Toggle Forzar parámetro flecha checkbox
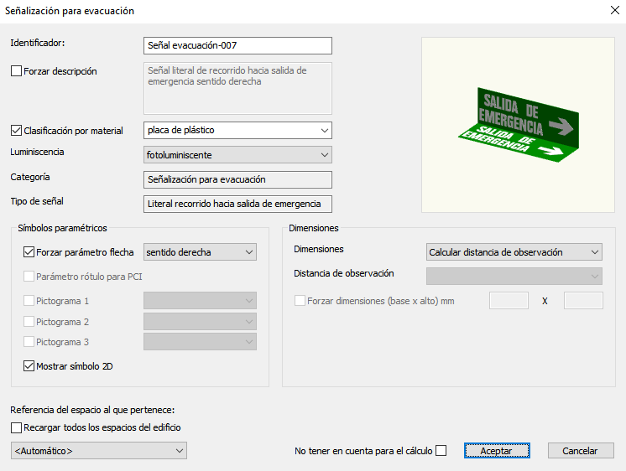Viewport: 626px width, 471px height. click(29, 251)
